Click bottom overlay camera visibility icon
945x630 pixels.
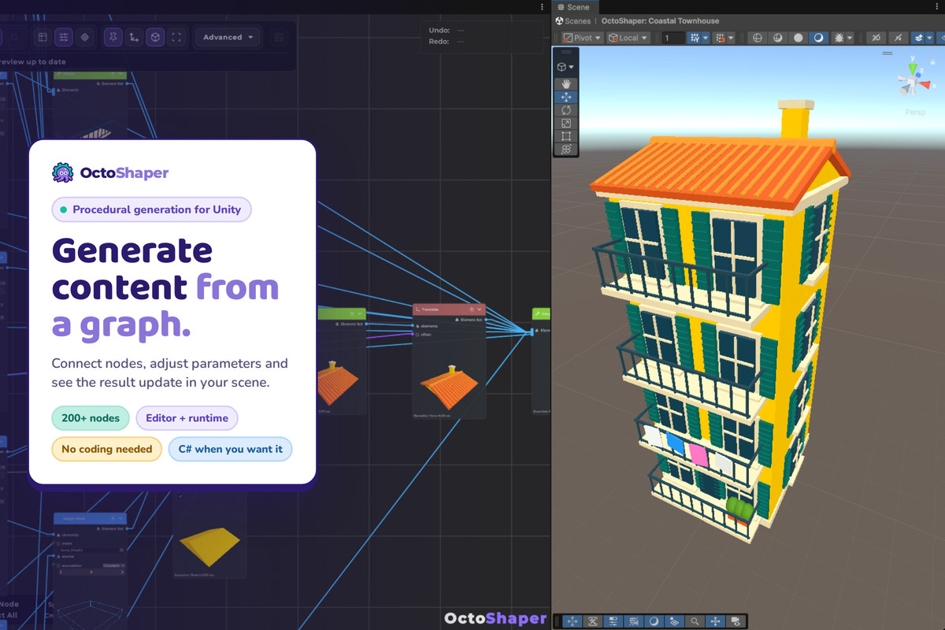(x=736, y=621)
